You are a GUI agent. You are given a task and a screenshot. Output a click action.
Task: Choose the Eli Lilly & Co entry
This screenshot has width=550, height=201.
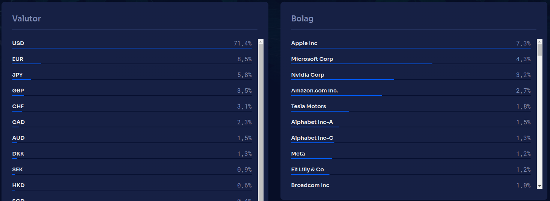(307, 169)
